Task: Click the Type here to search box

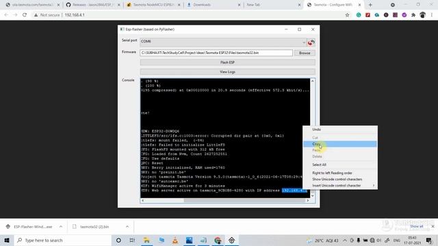Action: (63, 241)
